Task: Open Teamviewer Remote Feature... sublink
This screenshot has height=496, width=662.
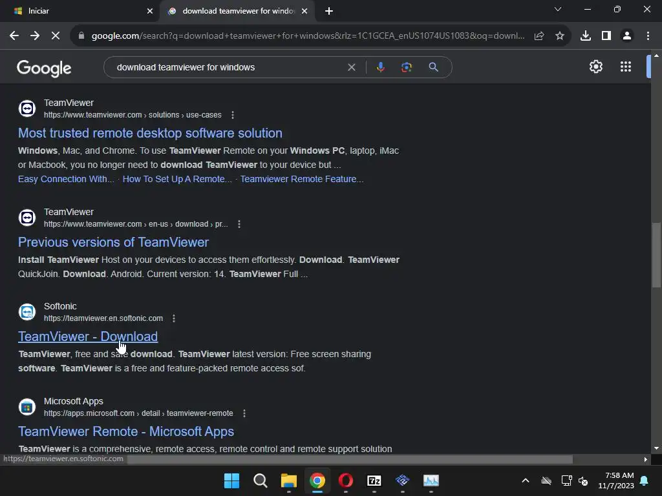Action: 302,180
